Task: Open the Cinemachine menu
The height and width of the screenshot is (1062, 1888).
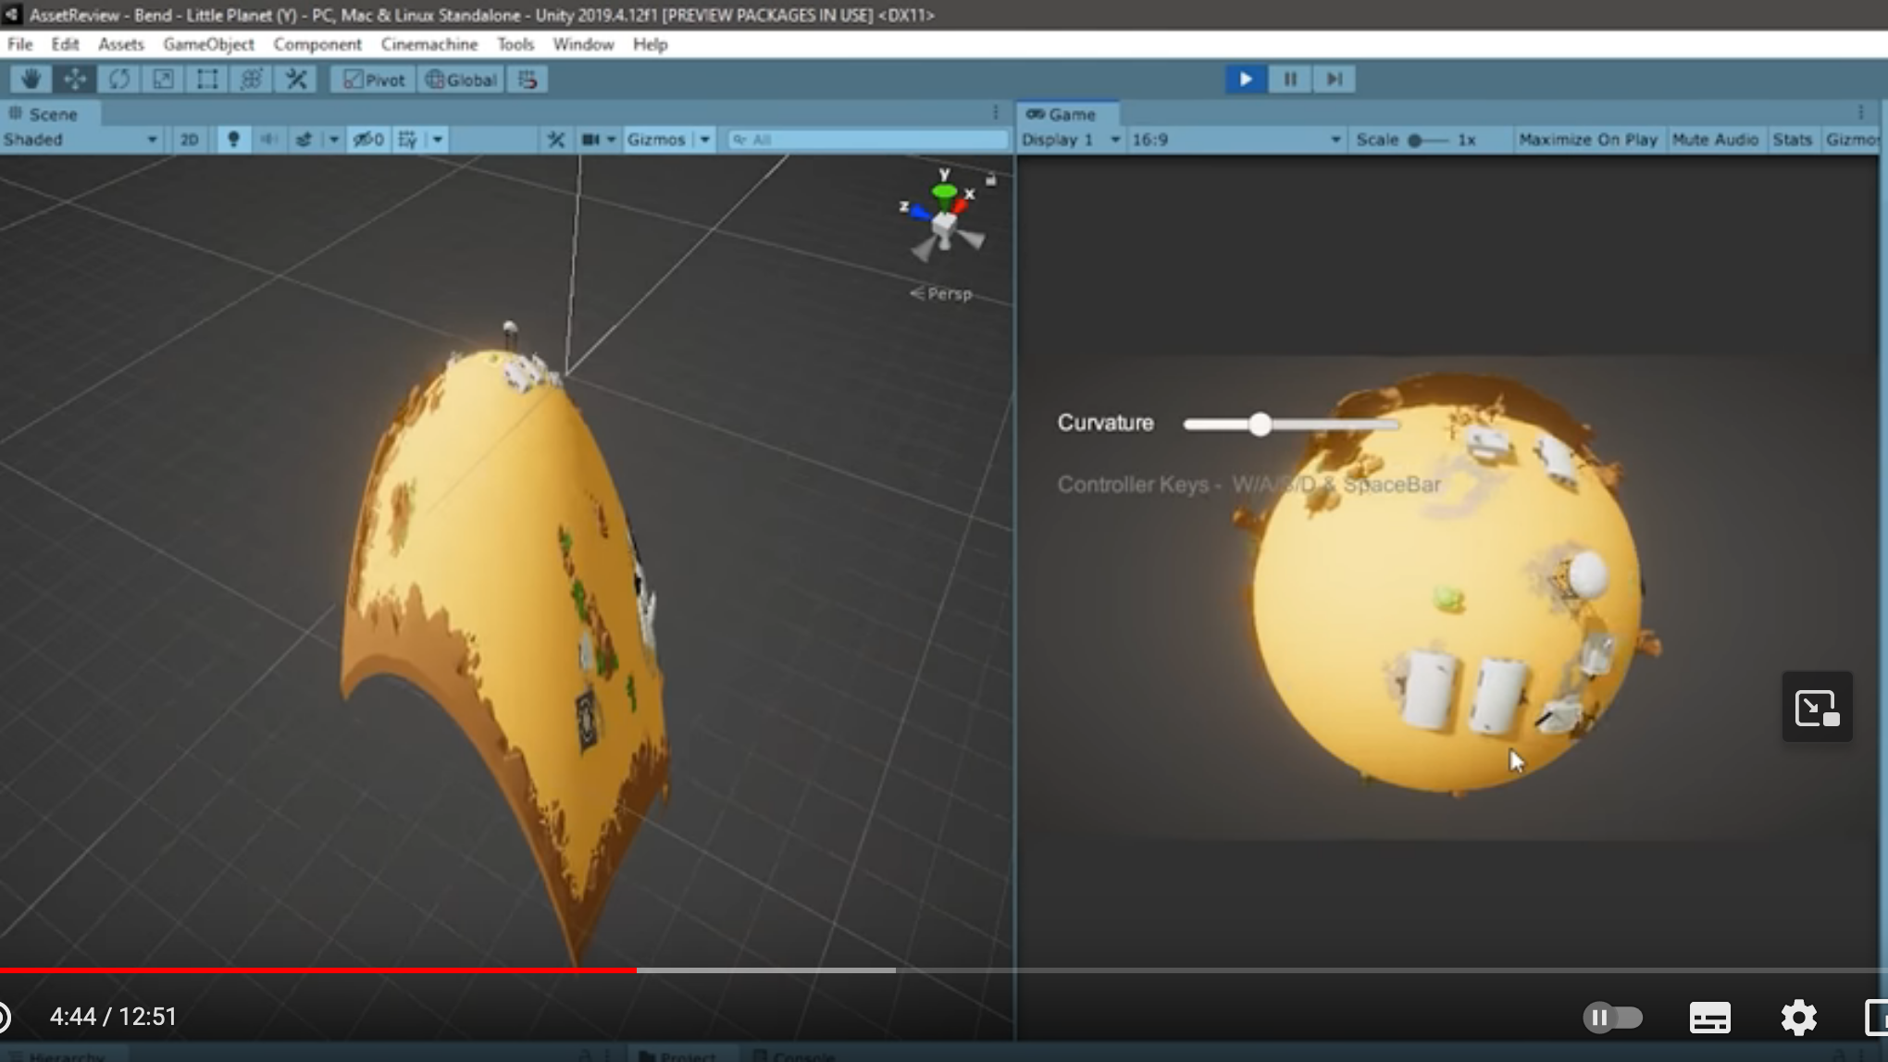Action: click(429, 44)
